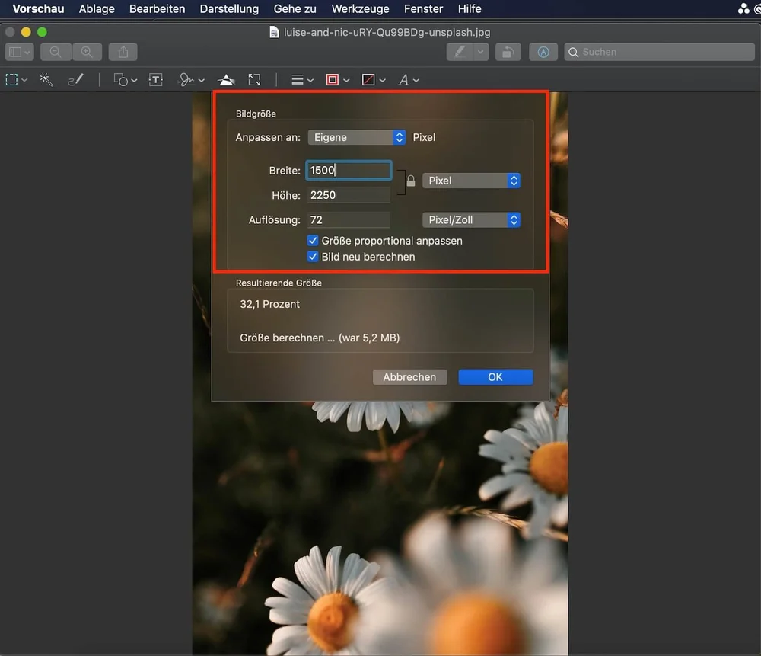Click the '32,1 Prozent' text
This screenshot has width=761, height=656.
point(270,304)
